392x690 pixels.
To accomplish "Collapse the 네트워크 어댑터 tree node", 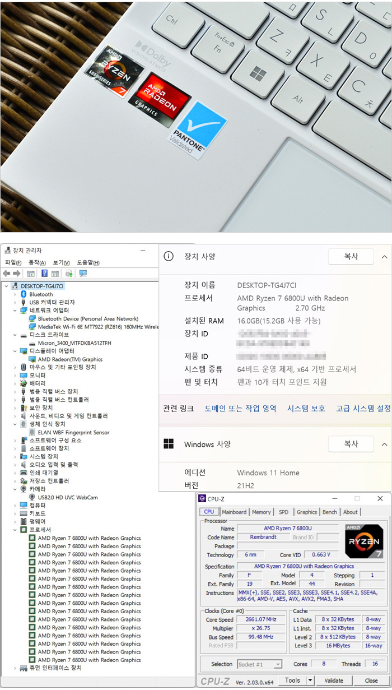I will pos(15,311).
